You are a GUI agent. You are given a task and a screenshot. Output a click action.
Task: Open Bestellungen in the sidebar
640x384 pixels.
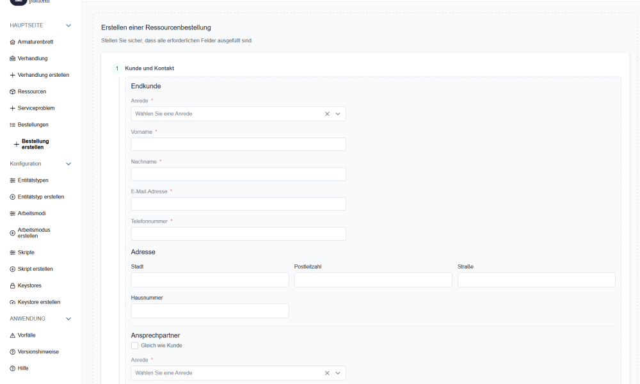[33, 125]
